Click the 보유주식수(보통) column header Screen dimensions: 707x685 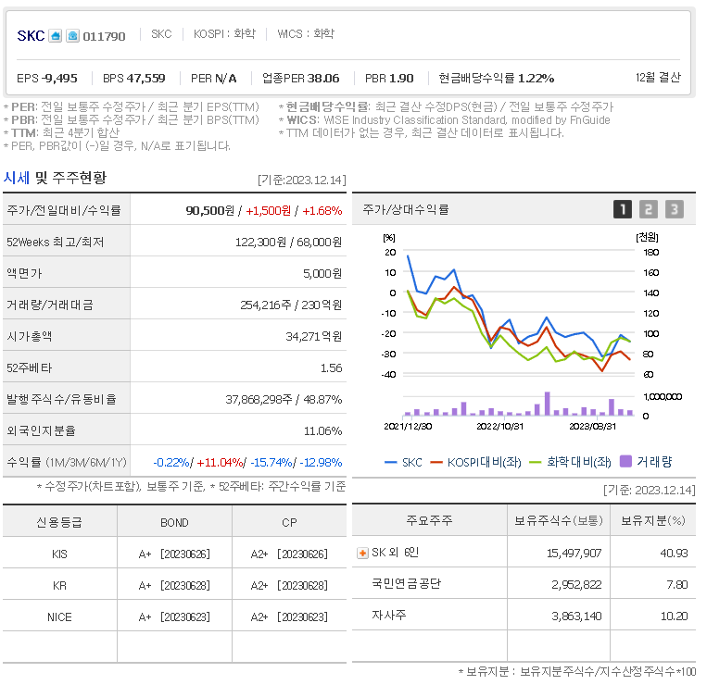tap(559, 520)
